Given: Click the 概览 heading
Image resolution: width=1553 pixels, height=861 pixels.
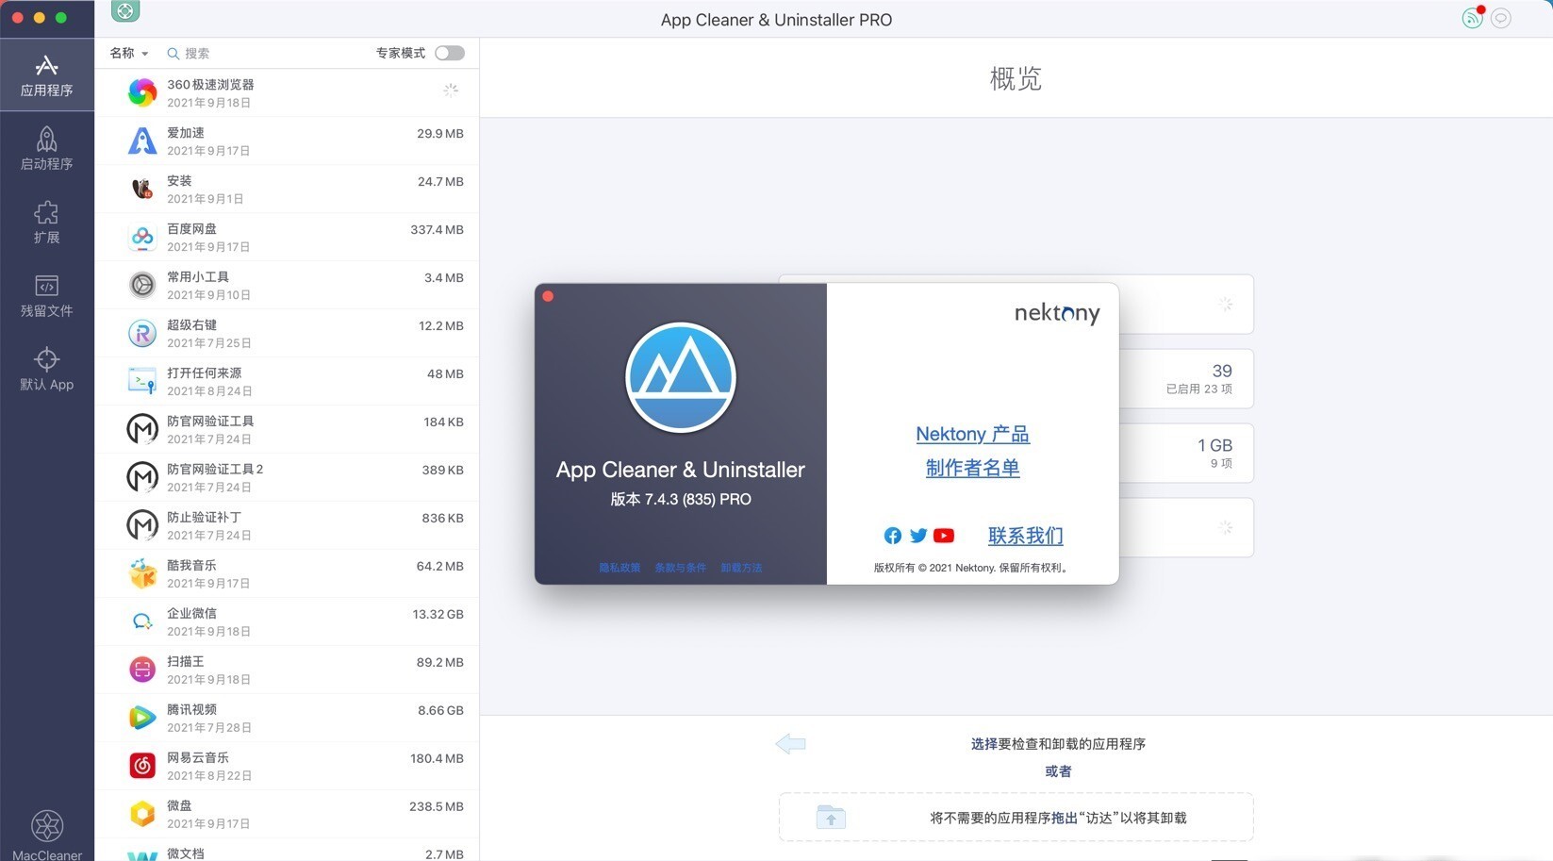Looking at the screenshot, I should click(1016, 78).
